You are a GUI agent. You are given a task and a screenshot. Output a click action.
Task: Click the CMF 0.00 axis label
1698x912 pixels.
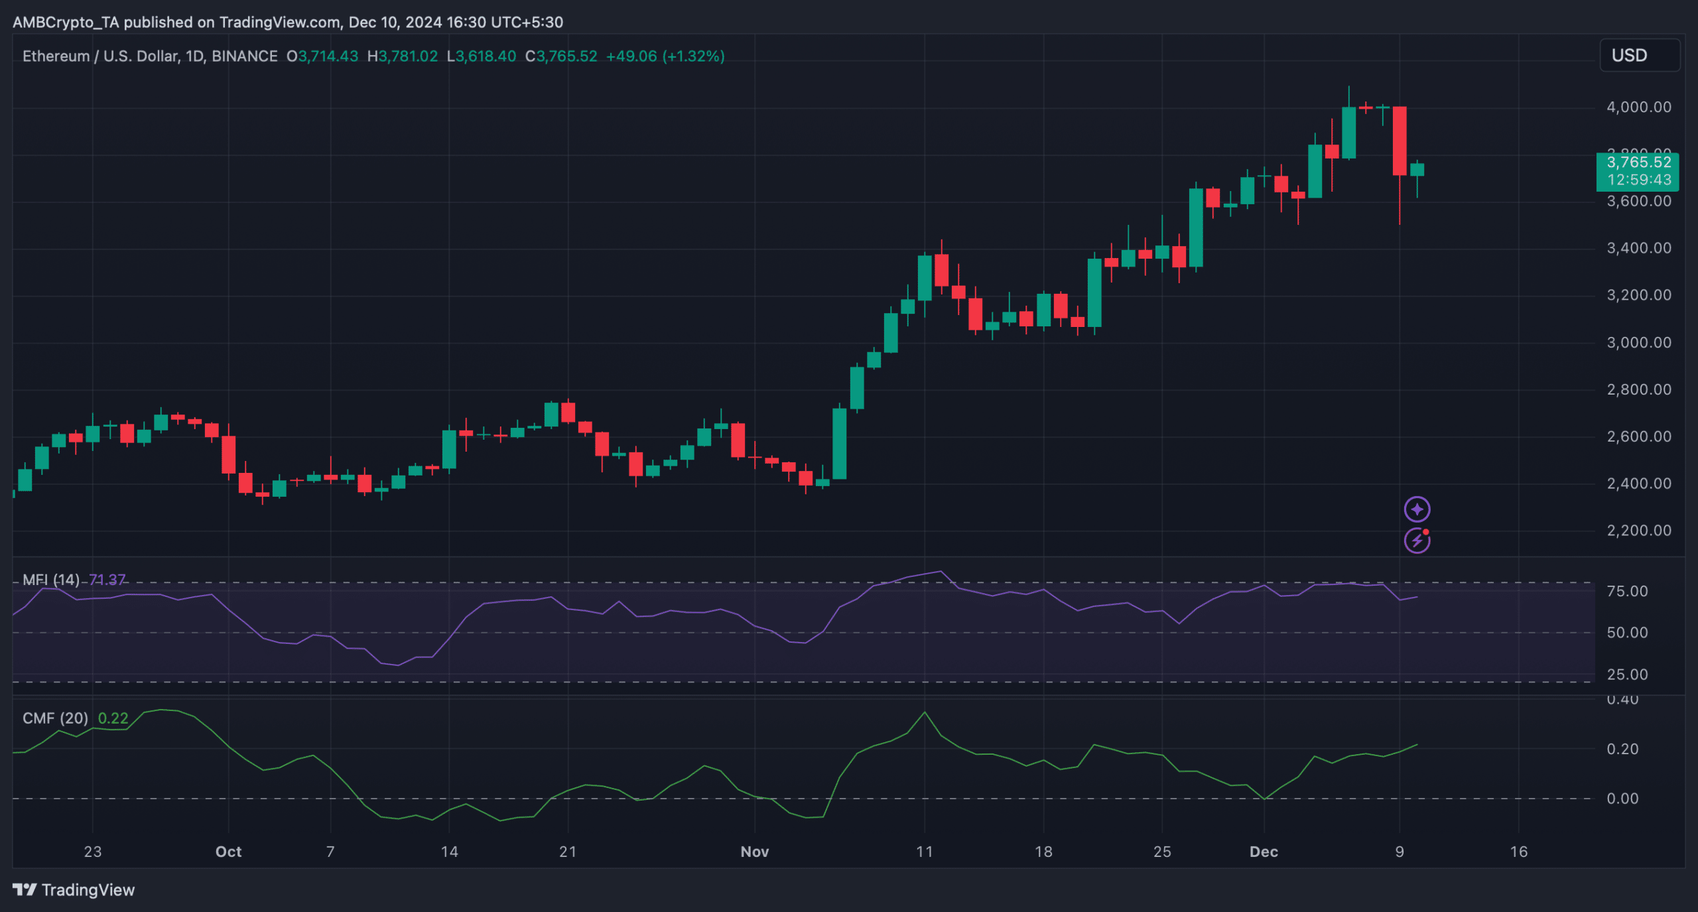[1622, 799]
